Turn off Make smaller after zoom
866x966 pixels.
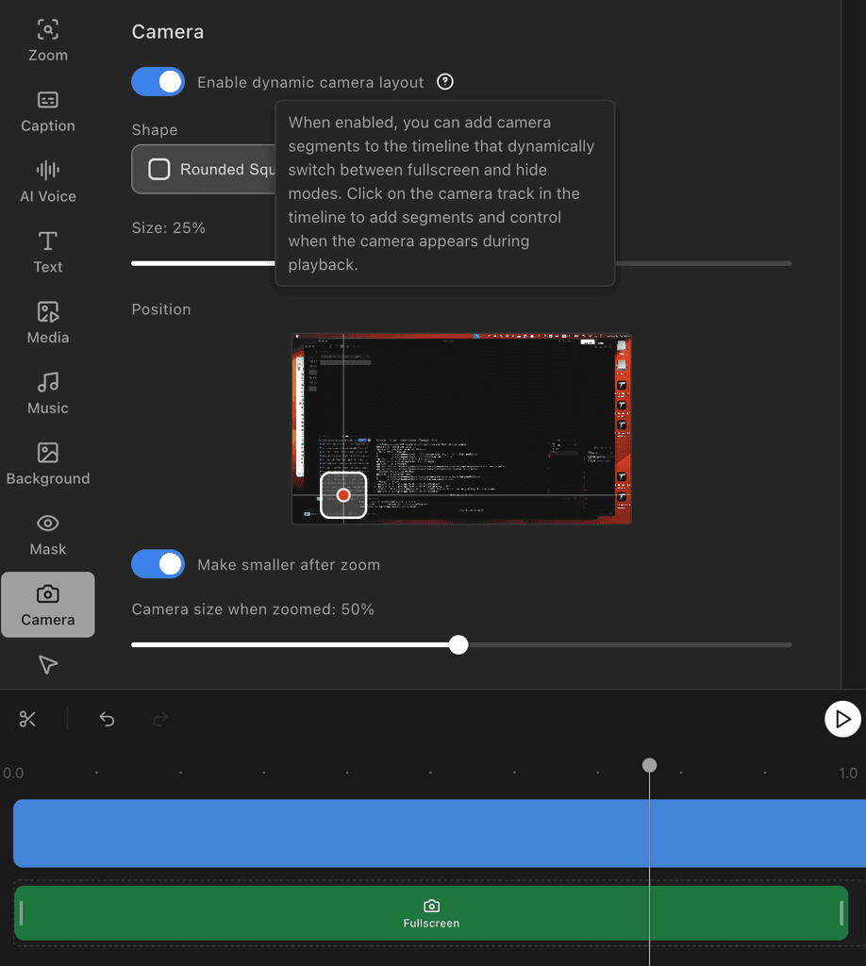pyautogui.click(x=158, y=564)
